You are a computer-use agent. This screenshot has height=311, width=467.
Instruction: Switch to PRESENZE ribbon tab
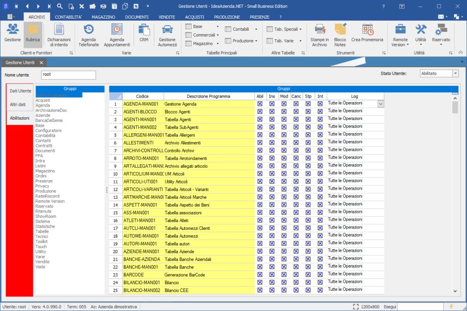(259, 17)
